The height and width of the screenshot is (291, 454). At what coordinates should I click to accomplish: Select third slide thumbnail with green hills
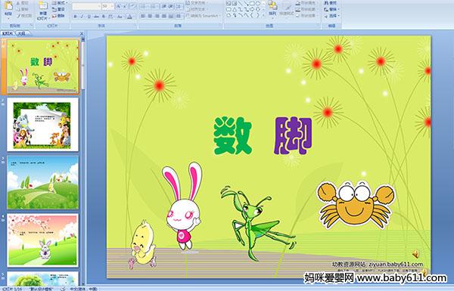pos(43,182)
